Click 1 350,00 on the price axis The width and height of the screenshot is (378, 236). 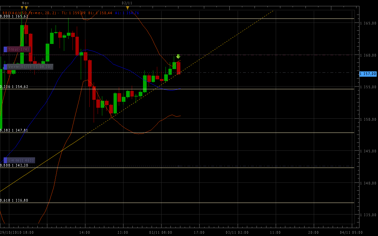(368, 119)
